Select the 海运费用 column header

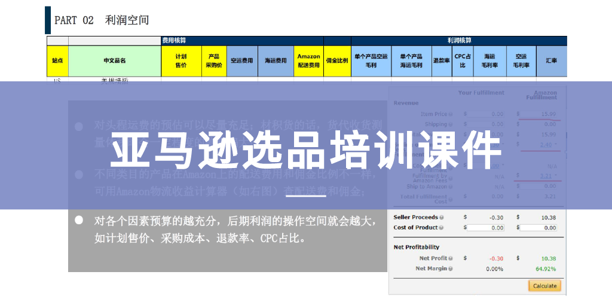coord(276,61)
